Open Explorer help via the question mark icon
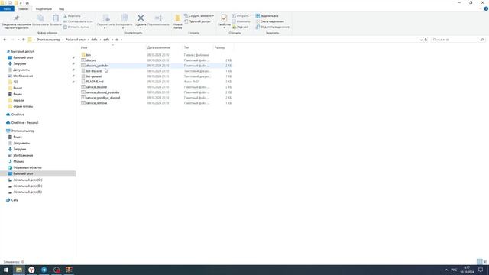489x275 pixels. (x=486, y=8)
